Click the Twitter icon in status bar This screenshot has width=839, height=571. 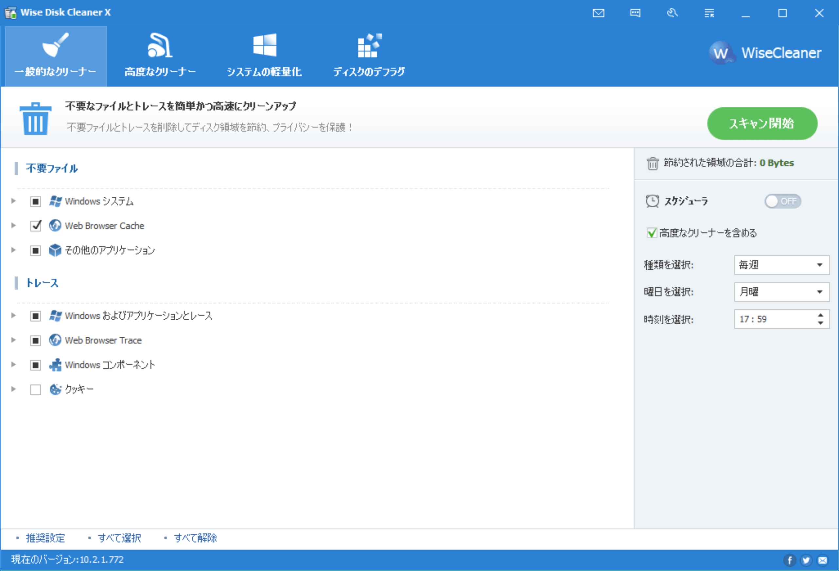806,560
